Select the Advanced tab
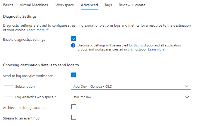The height and width of the screenshot is (126, 197). coord(89,5)
